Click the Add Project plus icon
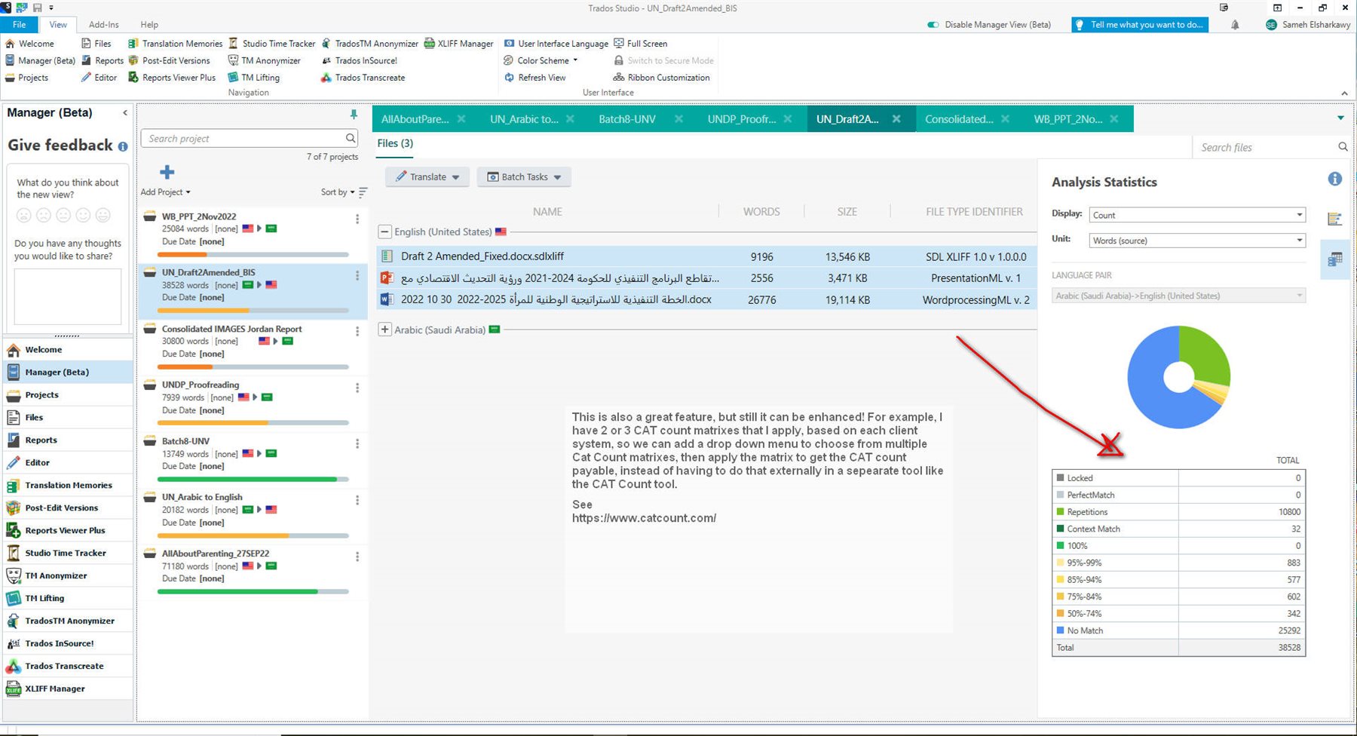The height and width of the screenshot is (736, 1357). [x=167, y=172]
